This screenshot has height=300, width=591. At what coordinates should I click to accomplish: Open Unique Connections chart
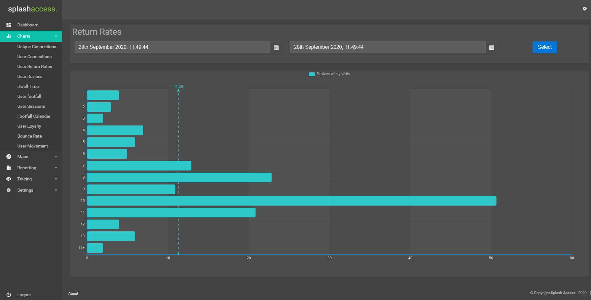pos(37,47)
